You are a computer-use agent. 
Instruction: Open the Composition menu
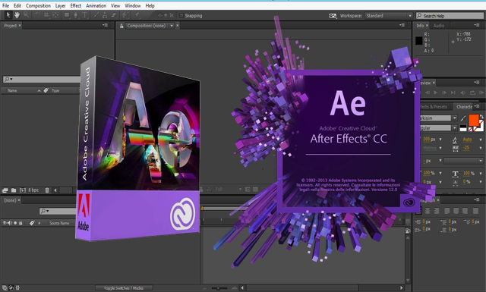38,5
